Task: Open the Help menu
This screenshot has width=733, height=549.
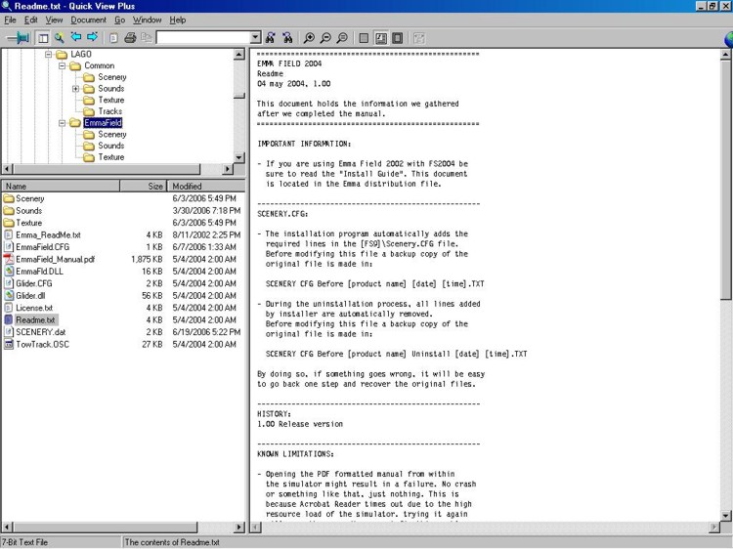Action: pos(178,20)
